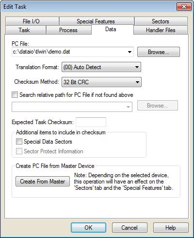This screenshot has width=194, height=238.
Task: Confirm with the OK button
Action: [88, 228]
